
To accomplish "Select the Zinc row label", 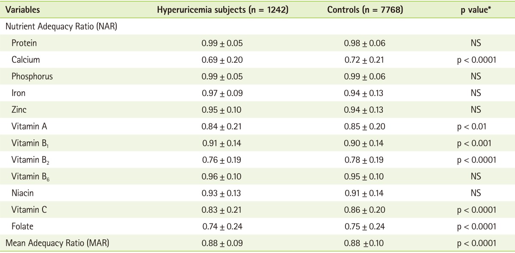I will coord(19,110).
